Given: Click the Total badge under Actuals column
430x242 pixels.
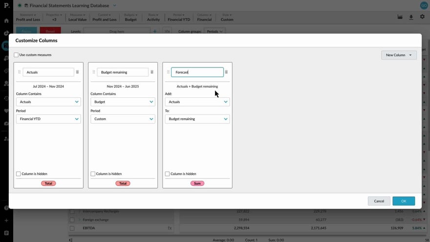Looking at the screenshot, I should [48, 183].
